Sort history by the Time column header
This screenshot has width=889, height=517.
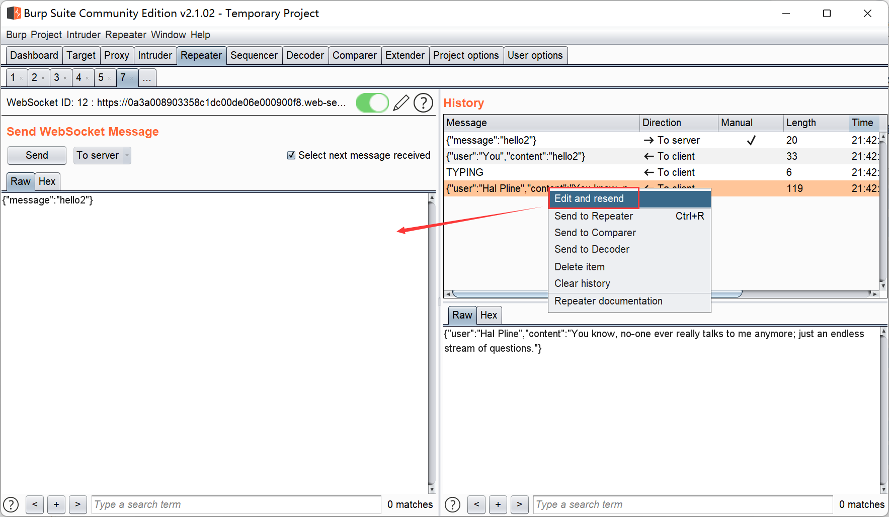(x=862, y=123)
